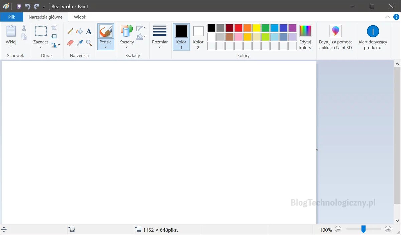Open Customize Quick Access Toolbar dropdown
Viewport: 401px width, 235px height.
[44, 7]
